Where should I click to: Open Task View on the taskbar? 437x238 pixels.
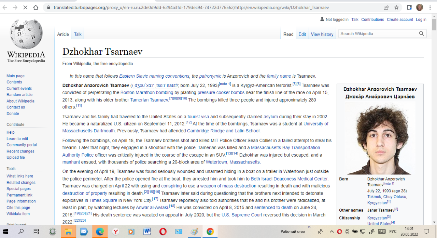pyautogui.click(x=36, y=232)
